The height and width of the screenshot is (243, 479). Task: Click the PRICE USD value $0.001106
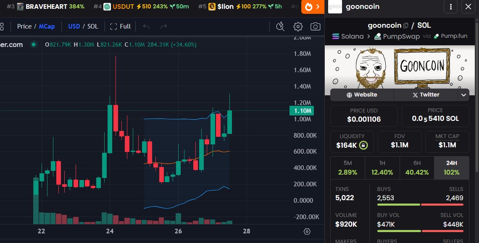(364, 119)
